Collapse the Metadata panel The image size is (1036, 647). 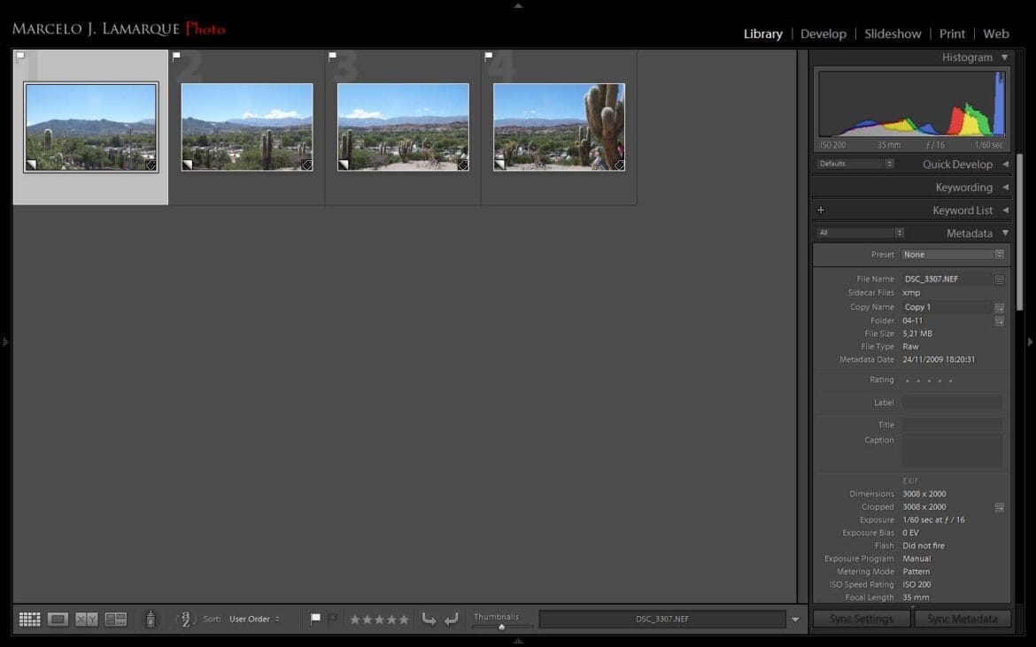point(1004,233)
